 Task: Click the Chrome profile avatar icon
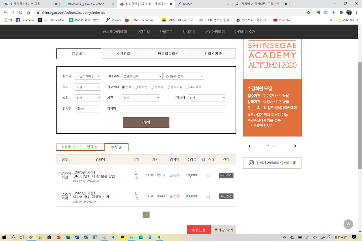tap(349, 13)
